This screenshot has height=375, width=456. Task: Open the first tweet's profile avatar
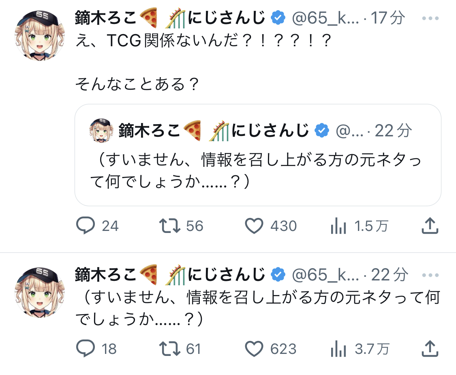39,36
